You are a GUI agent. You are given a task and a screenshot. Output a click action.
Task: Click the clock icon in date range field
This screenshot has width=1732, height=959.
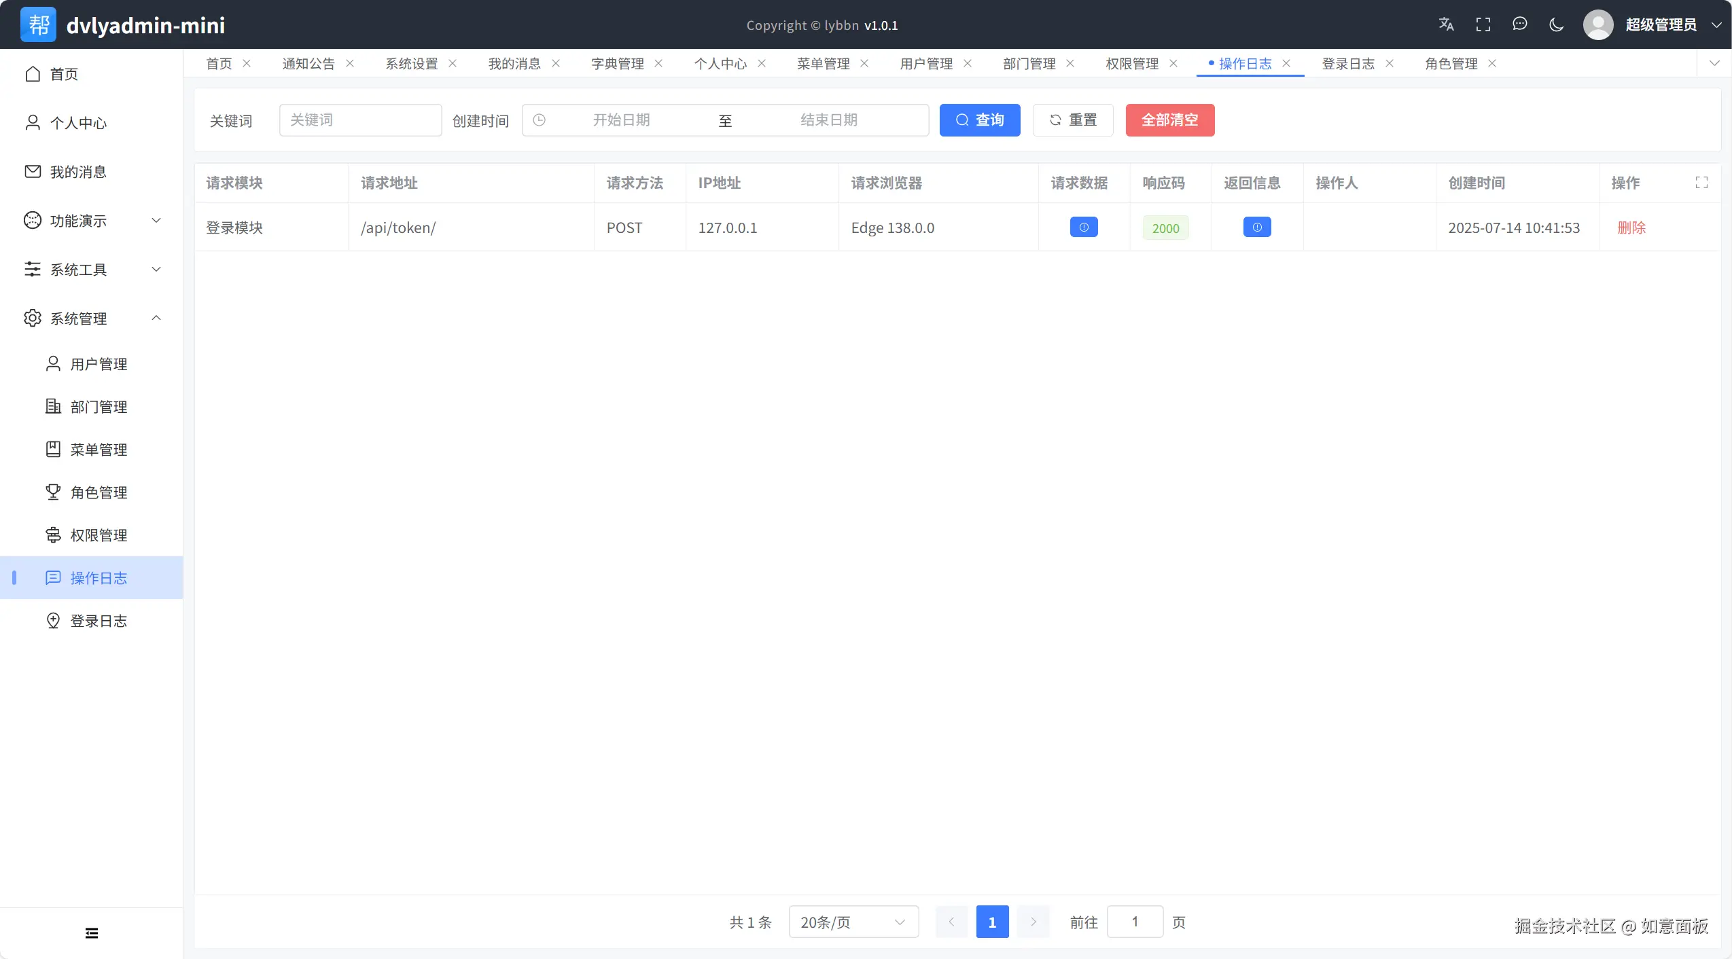tap(540, 120)
